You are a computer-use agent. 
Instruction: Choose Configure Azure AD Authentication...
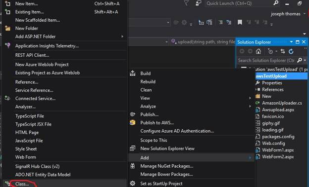177,131
